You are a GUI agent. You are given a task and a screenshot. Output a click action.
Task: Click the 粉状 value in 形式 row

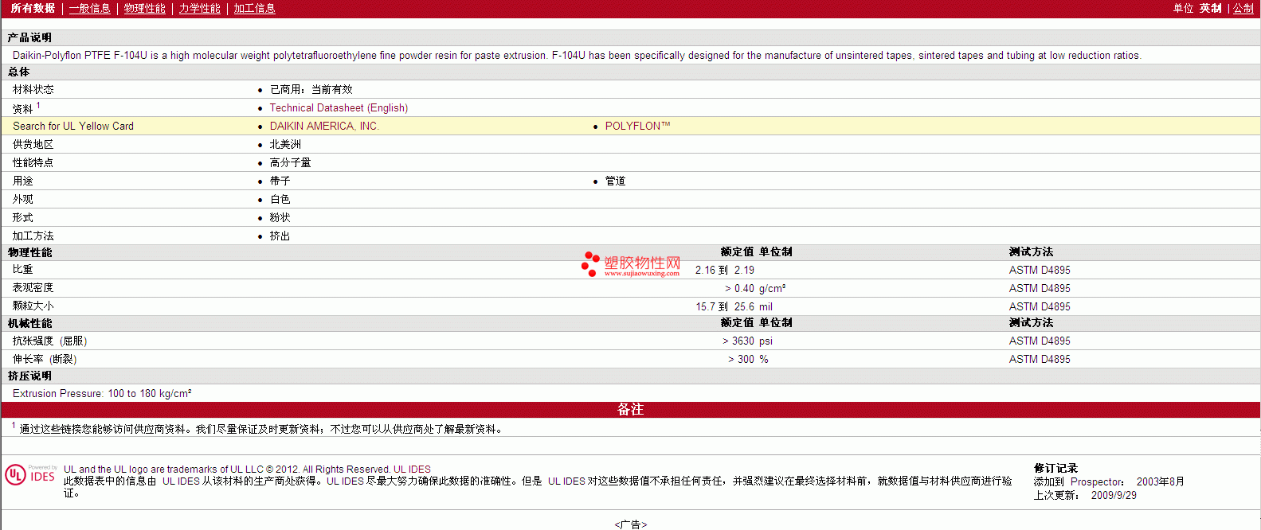[x=280, y=217]
